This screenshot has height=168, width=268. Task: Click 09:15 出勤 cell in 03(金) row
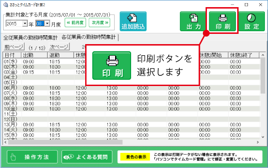[34, 72]
